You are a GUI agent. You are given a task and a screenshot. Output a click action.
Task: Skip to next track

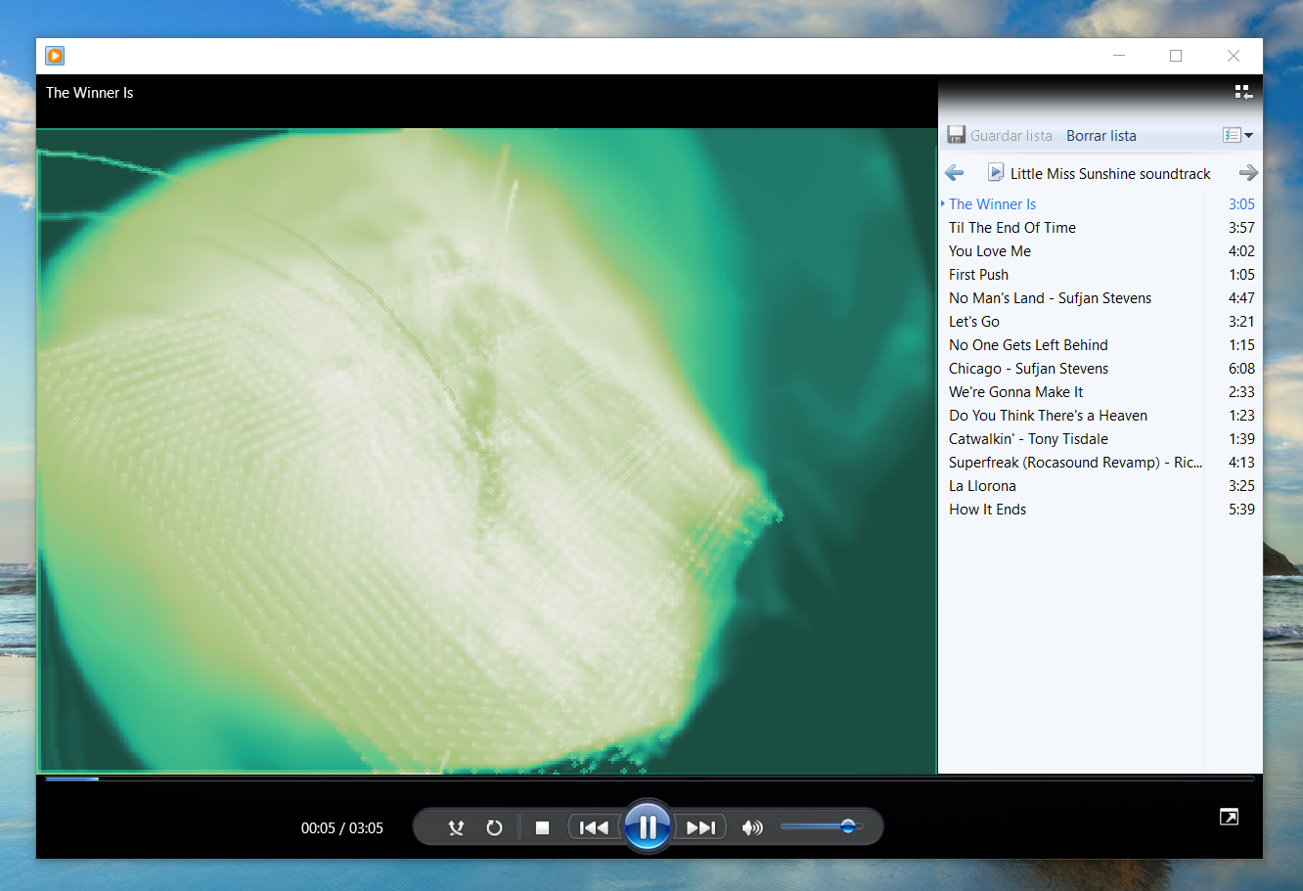(x=700, y=827)
